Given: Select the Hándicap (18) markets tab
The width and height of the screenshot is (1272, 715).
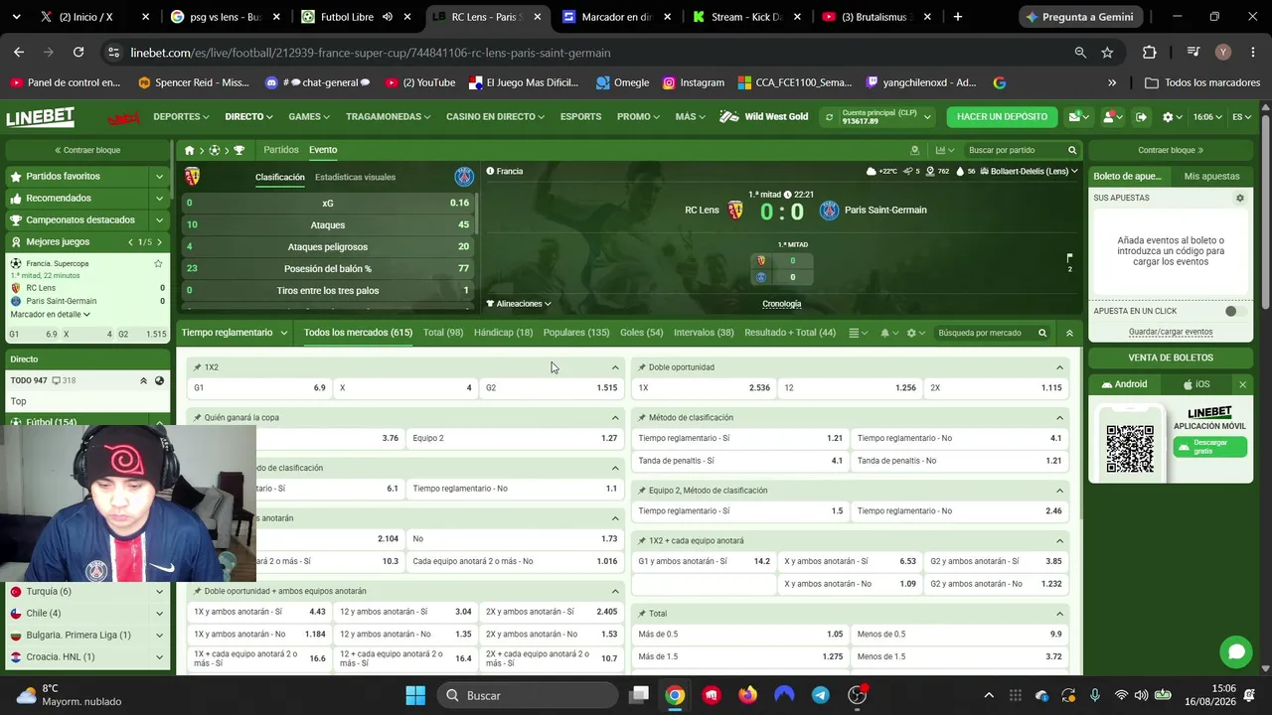Looking at the screenshot, I should pos(503,333).
